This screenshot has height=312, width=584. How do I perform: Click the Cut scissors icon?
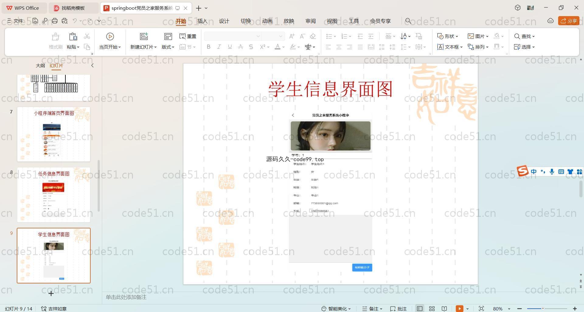(87, 36)
